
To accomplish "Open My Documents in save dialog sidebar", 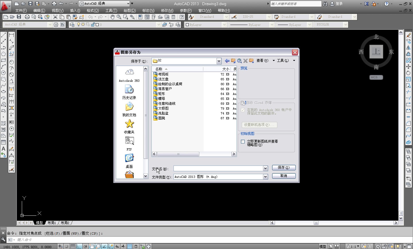I will pos(129,110).
